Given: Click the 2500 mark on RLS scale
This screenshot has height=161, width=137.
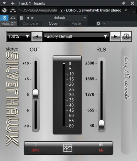Looking at the screenshot, I should pyautogui.click(x=90, y=63).
